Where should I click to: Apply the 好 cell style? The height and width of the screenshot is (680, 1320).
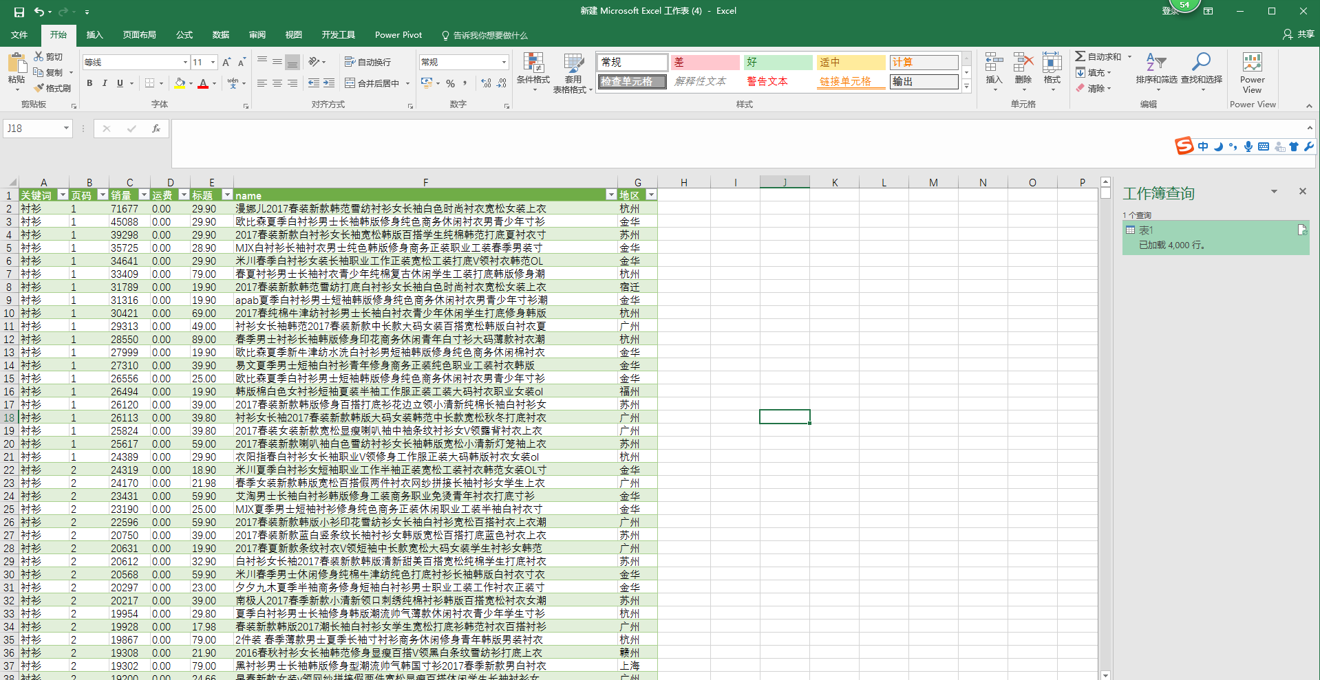(778, 63)
